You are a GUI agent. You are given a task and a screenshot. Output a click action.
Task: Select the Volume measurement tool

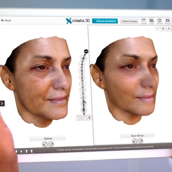144,21
